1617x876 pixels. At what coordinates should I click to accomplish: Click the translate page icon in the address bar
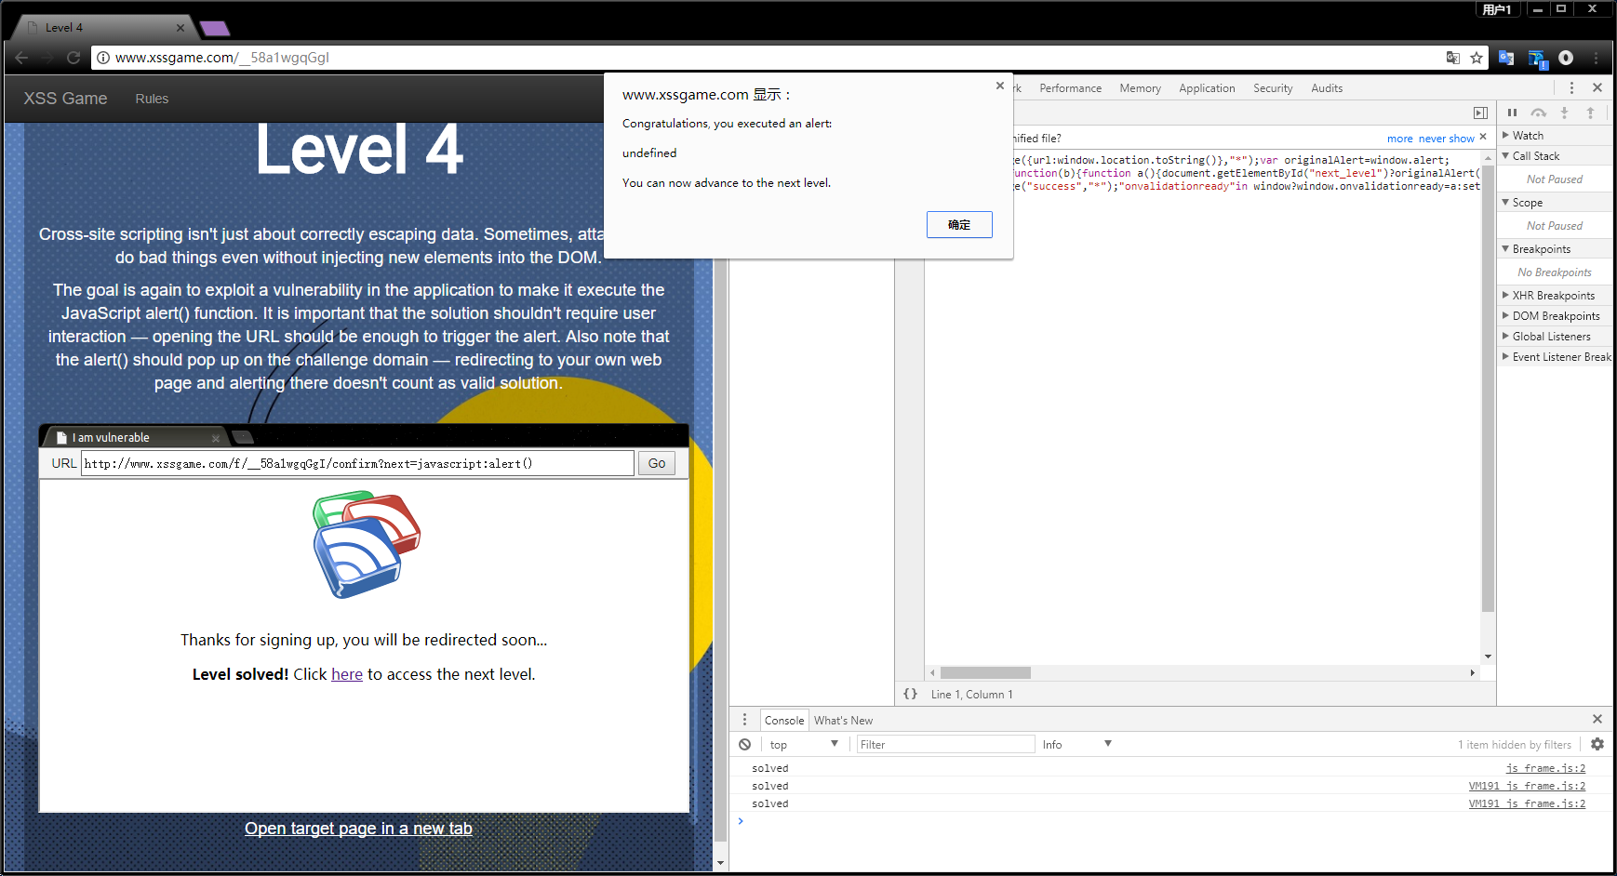[1452, 58]
